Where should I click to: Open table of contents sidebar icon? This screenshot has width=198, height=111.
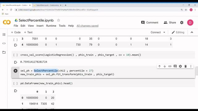click(4, 35)
